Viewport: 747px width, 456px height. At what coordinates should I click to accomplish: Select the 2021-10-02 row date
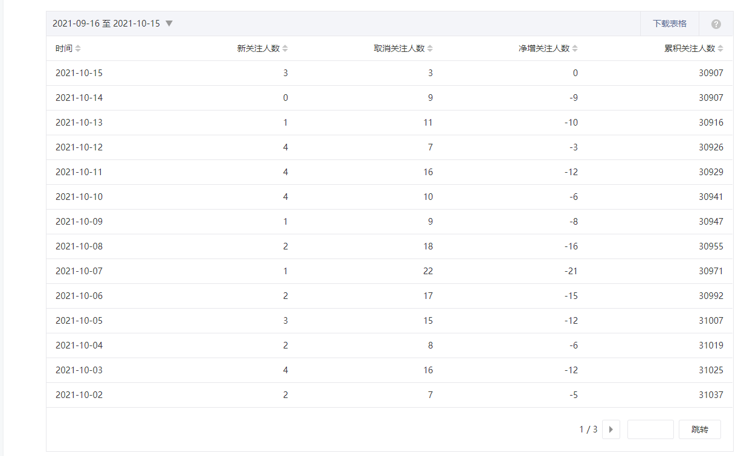[x=79, y=395]
